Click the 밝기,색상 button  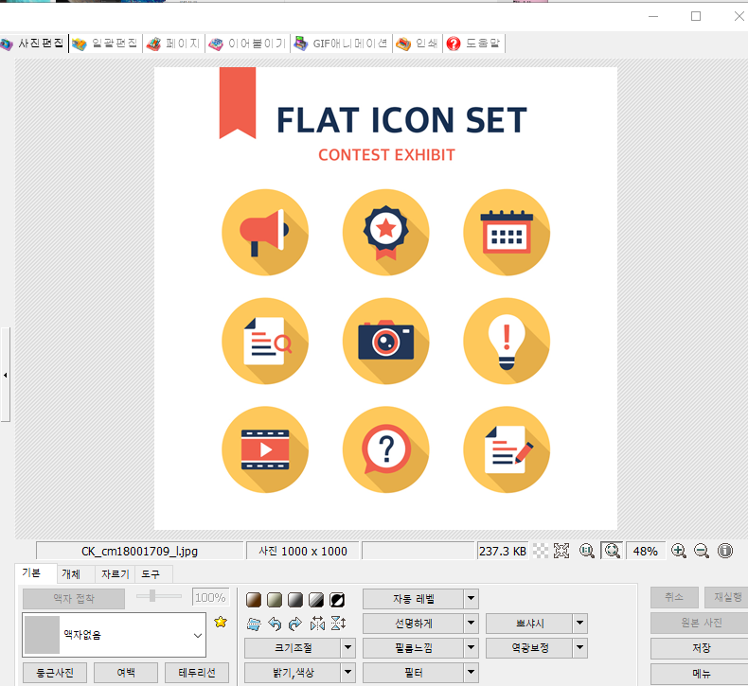point(293,672)
